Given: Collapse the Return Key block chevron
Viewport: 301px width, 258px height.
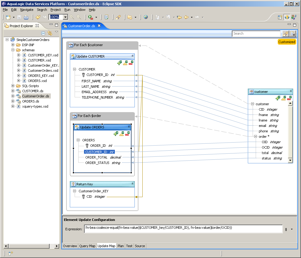Looking at the screenshot, I should point(132,184).
